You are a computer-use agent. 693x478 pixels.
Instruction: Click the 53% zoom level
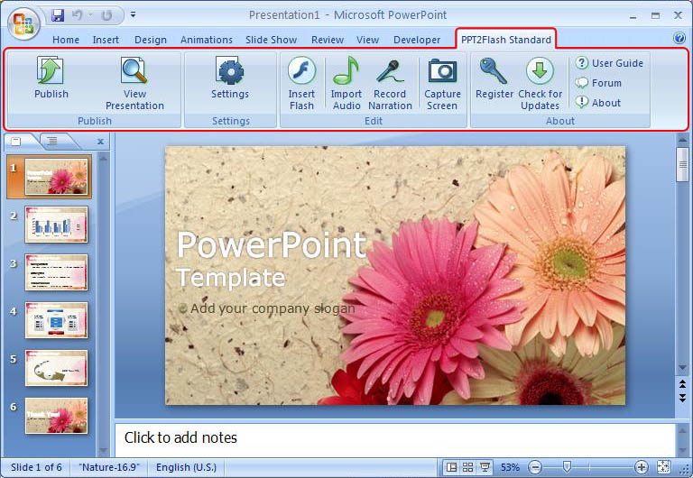click(510, 467)
